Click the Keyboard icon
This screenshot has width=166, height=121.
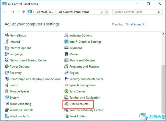coord(66,48)
